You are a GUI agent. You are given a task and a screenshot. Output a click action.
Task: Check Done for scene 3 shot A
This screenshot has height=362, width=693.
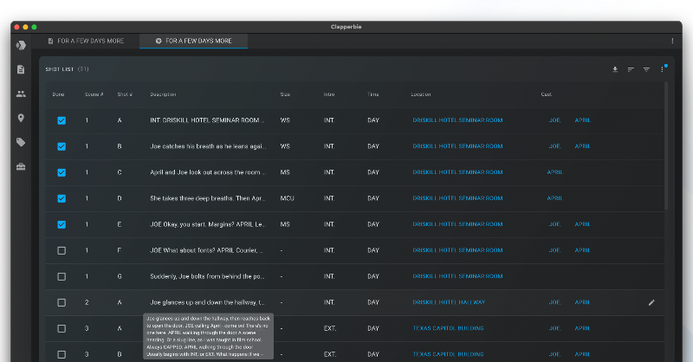(62, 329)
